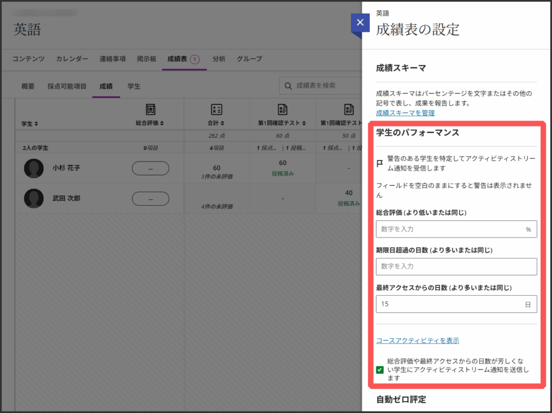Click the search magnifier icon in gradebook
This screenshot has width=552, height=413.
point(288,86)
